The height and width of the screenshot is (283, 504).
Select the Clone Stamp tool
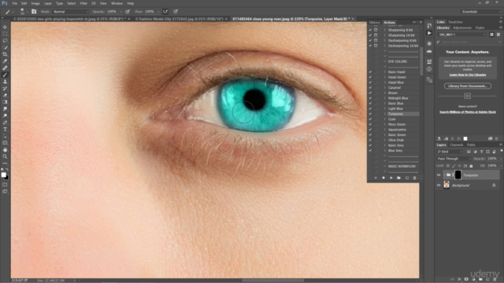click(5, 82)
